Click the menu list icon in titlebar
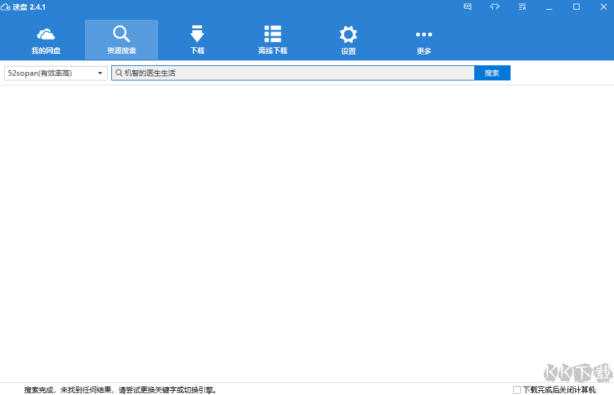This screenshot has width=614, height=395. 521,7
